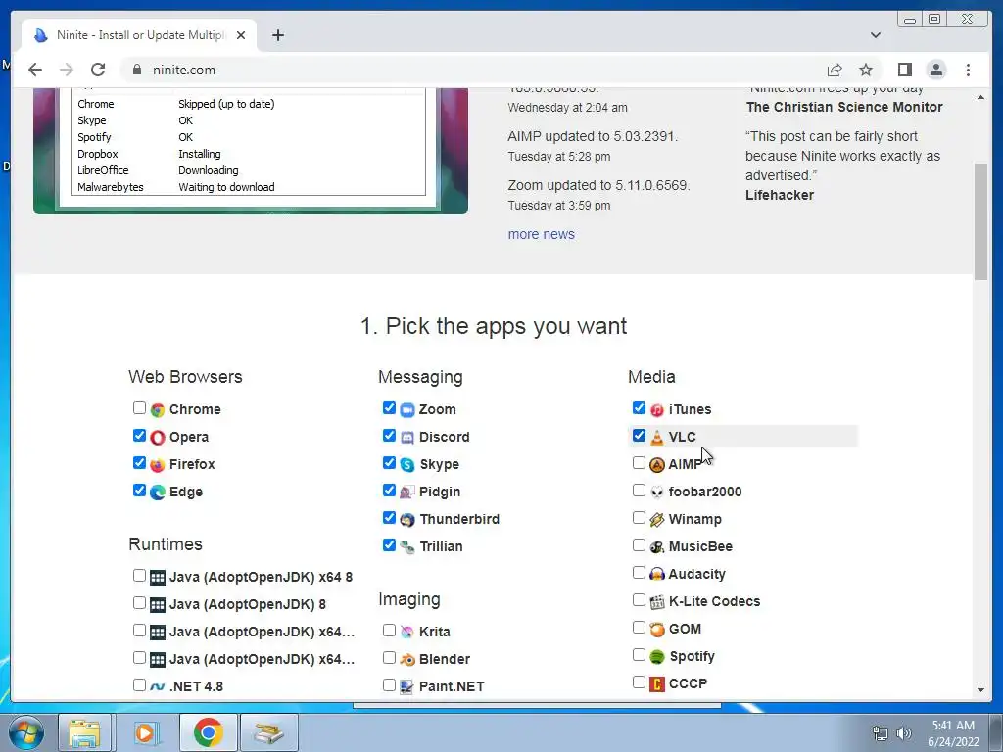Uncheck the Zoom checkbox
Image resolution: width=1003 pixels, height=752 pixels.
(x=389, y=408)
